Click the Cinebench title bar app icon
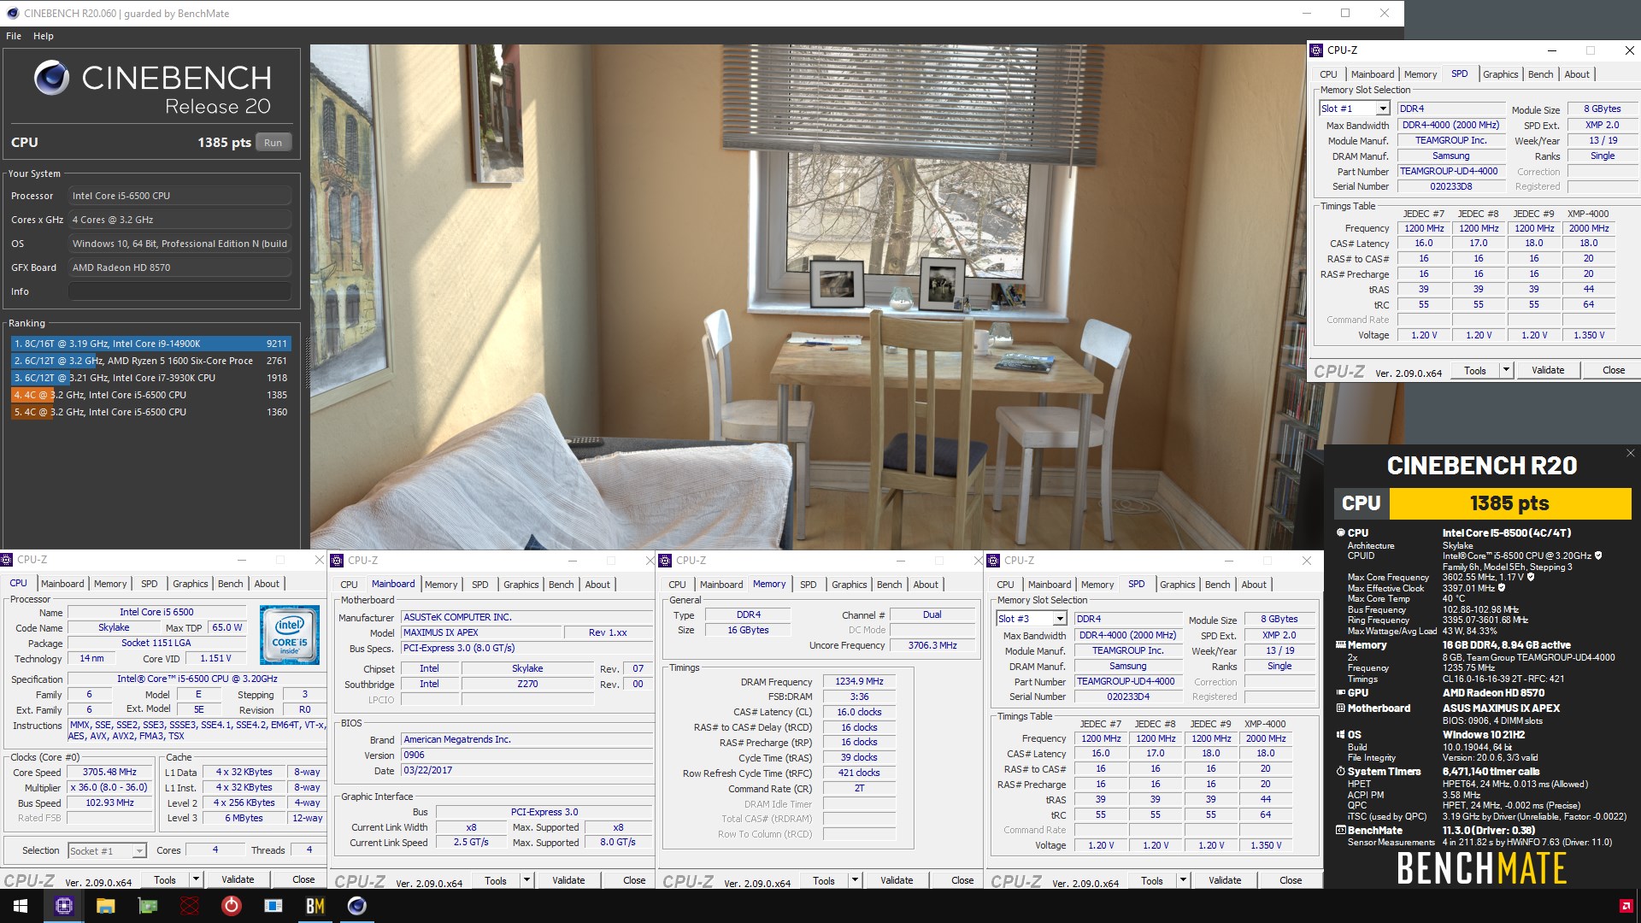This screenshot has width=1641, height=923. (x=12, y=13)
